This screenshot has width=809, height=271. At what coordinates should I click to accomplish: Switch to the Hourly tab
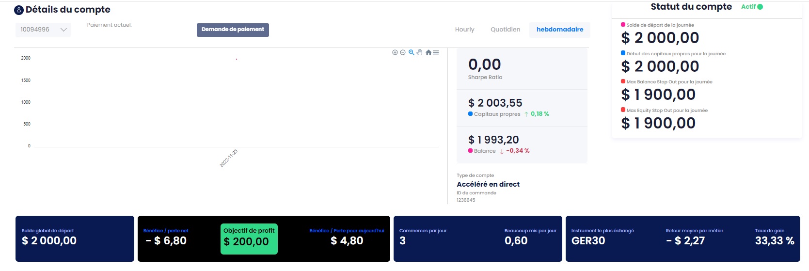(x=464, y=30)
